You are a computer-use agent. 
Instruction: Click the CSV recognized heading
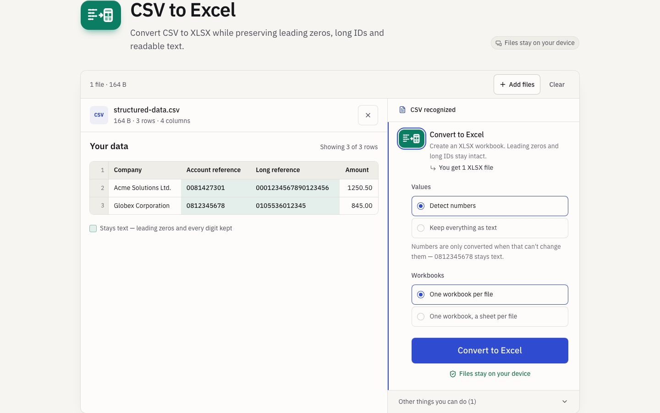click(433, 110)
